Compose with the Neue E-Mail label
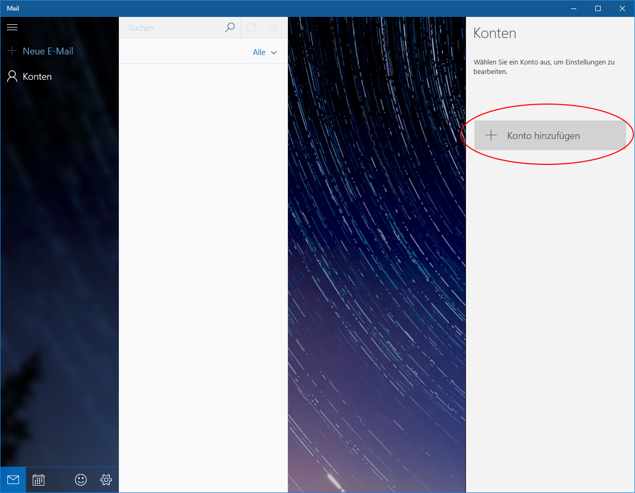 (48, 51)
